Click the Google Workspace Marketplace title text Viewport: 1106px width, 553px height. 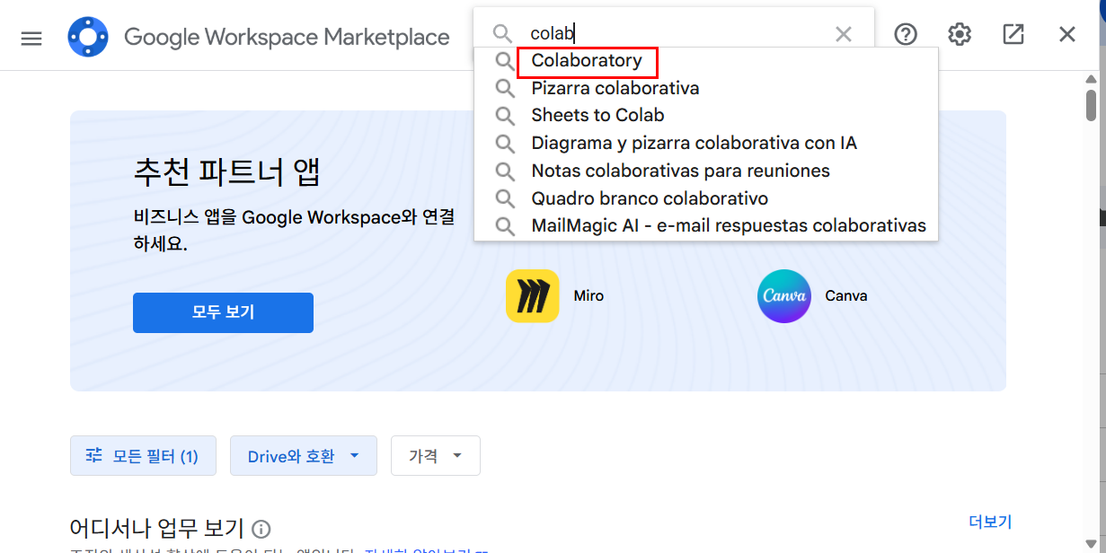(287, 37)
